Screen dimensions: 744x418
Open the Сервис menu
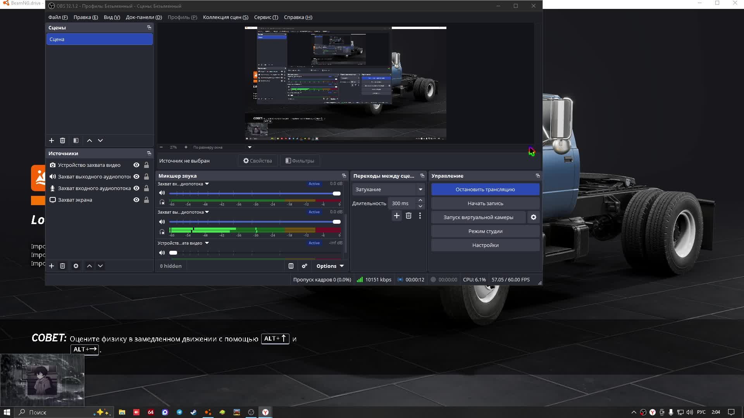(266, 17)
